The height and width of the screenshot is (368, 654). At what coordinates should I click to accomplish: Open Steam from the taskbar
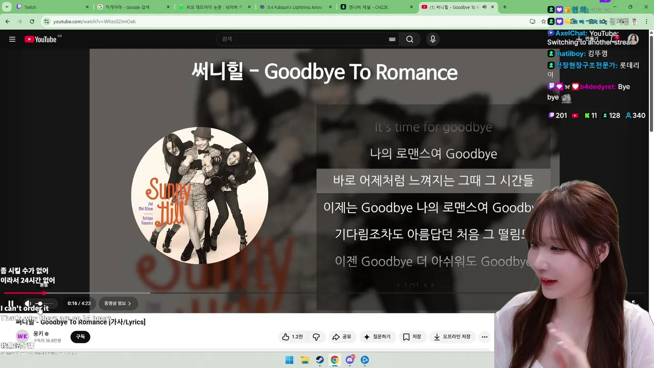click(319, 360)
